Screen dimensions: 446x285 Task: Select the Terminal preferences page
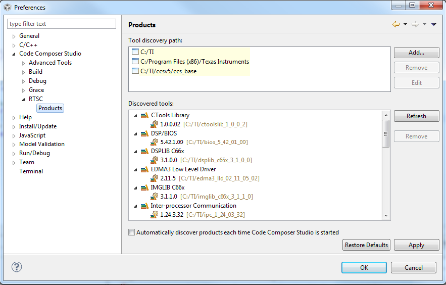(31, 171)
